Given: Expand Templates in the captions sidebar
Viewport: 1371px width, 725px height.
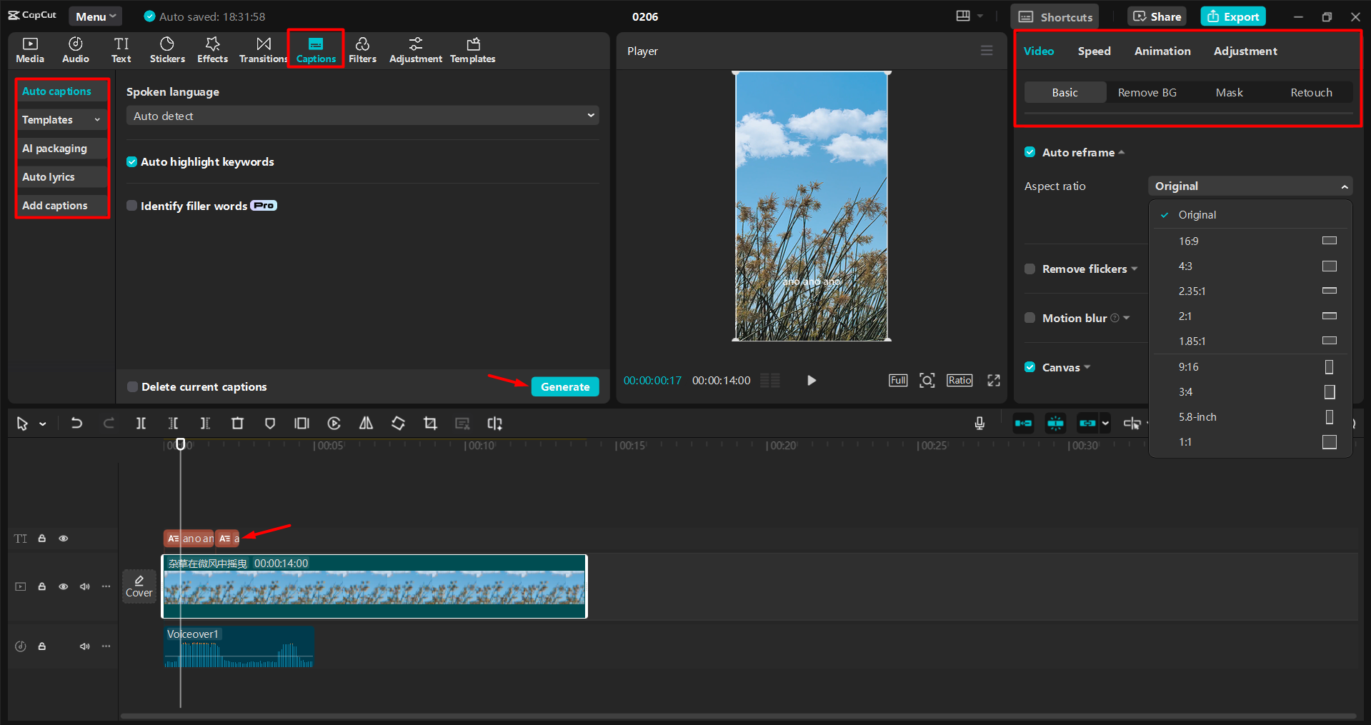Looking at the screenshot, I should click(61, 119).
